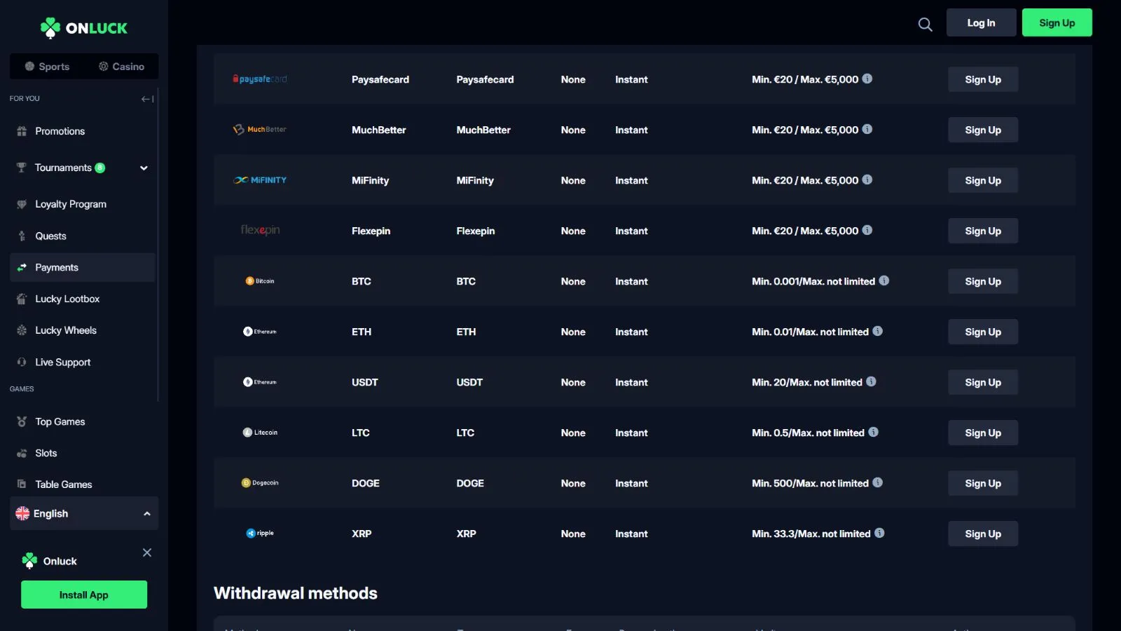Close the Onluck install app banner
The image size is (1121, 631).
pyautogui.click(x=147, y=552)
